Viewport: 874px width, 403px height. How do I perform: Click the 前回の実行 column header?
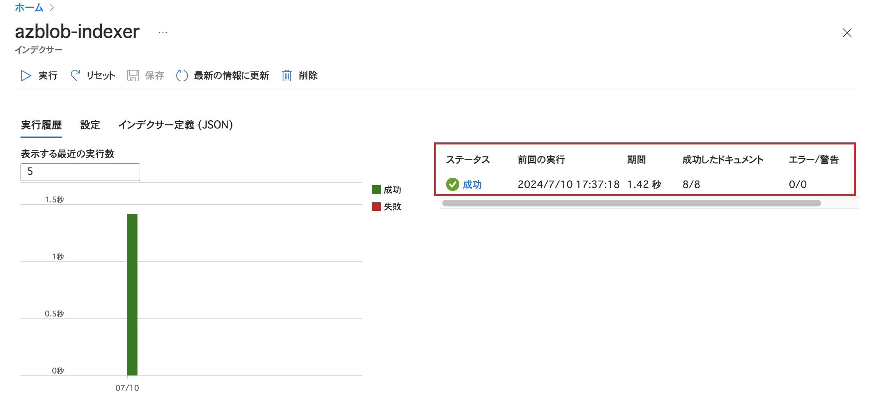[x=541, y=160]
